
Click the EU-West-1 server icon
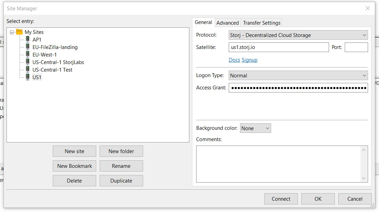click(x=27, y=54)
